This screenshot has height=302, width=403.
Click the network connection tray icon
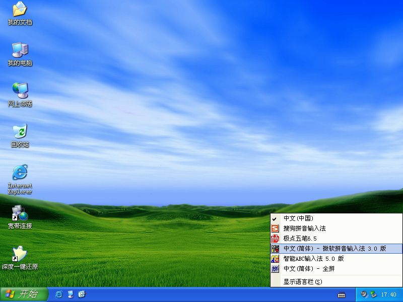(373, 294)
